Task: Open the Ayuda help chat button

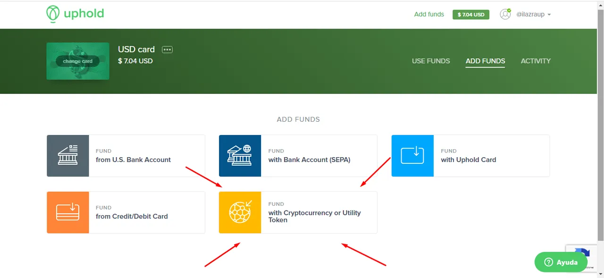Action: 561,262
